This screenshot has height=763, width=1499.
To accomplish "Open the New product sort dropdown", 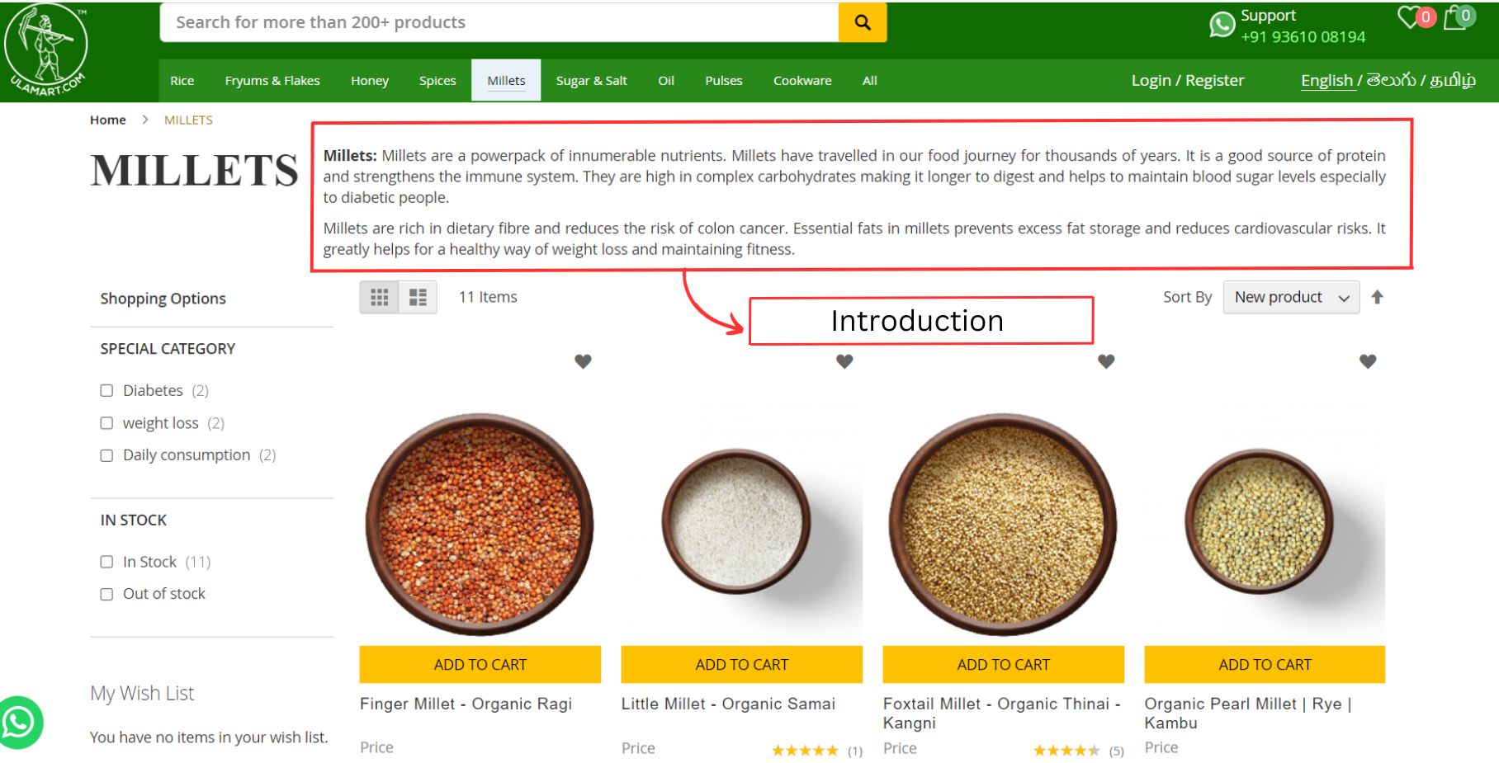I will [1290, 296].
